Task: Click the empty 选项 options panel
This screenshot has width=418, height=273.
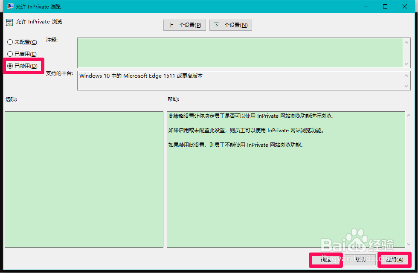Action: [x=84, y=180]
